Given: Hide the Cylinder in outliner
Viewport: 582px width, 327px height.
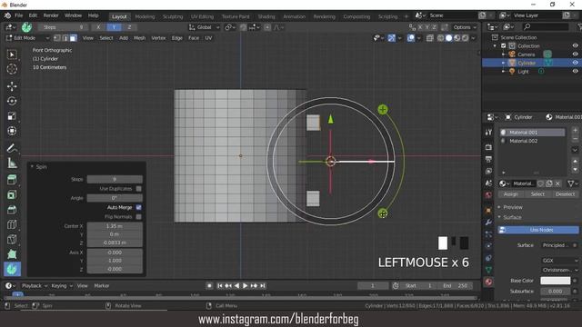Looking at the screenshot, I should click(x=575, y=63).
